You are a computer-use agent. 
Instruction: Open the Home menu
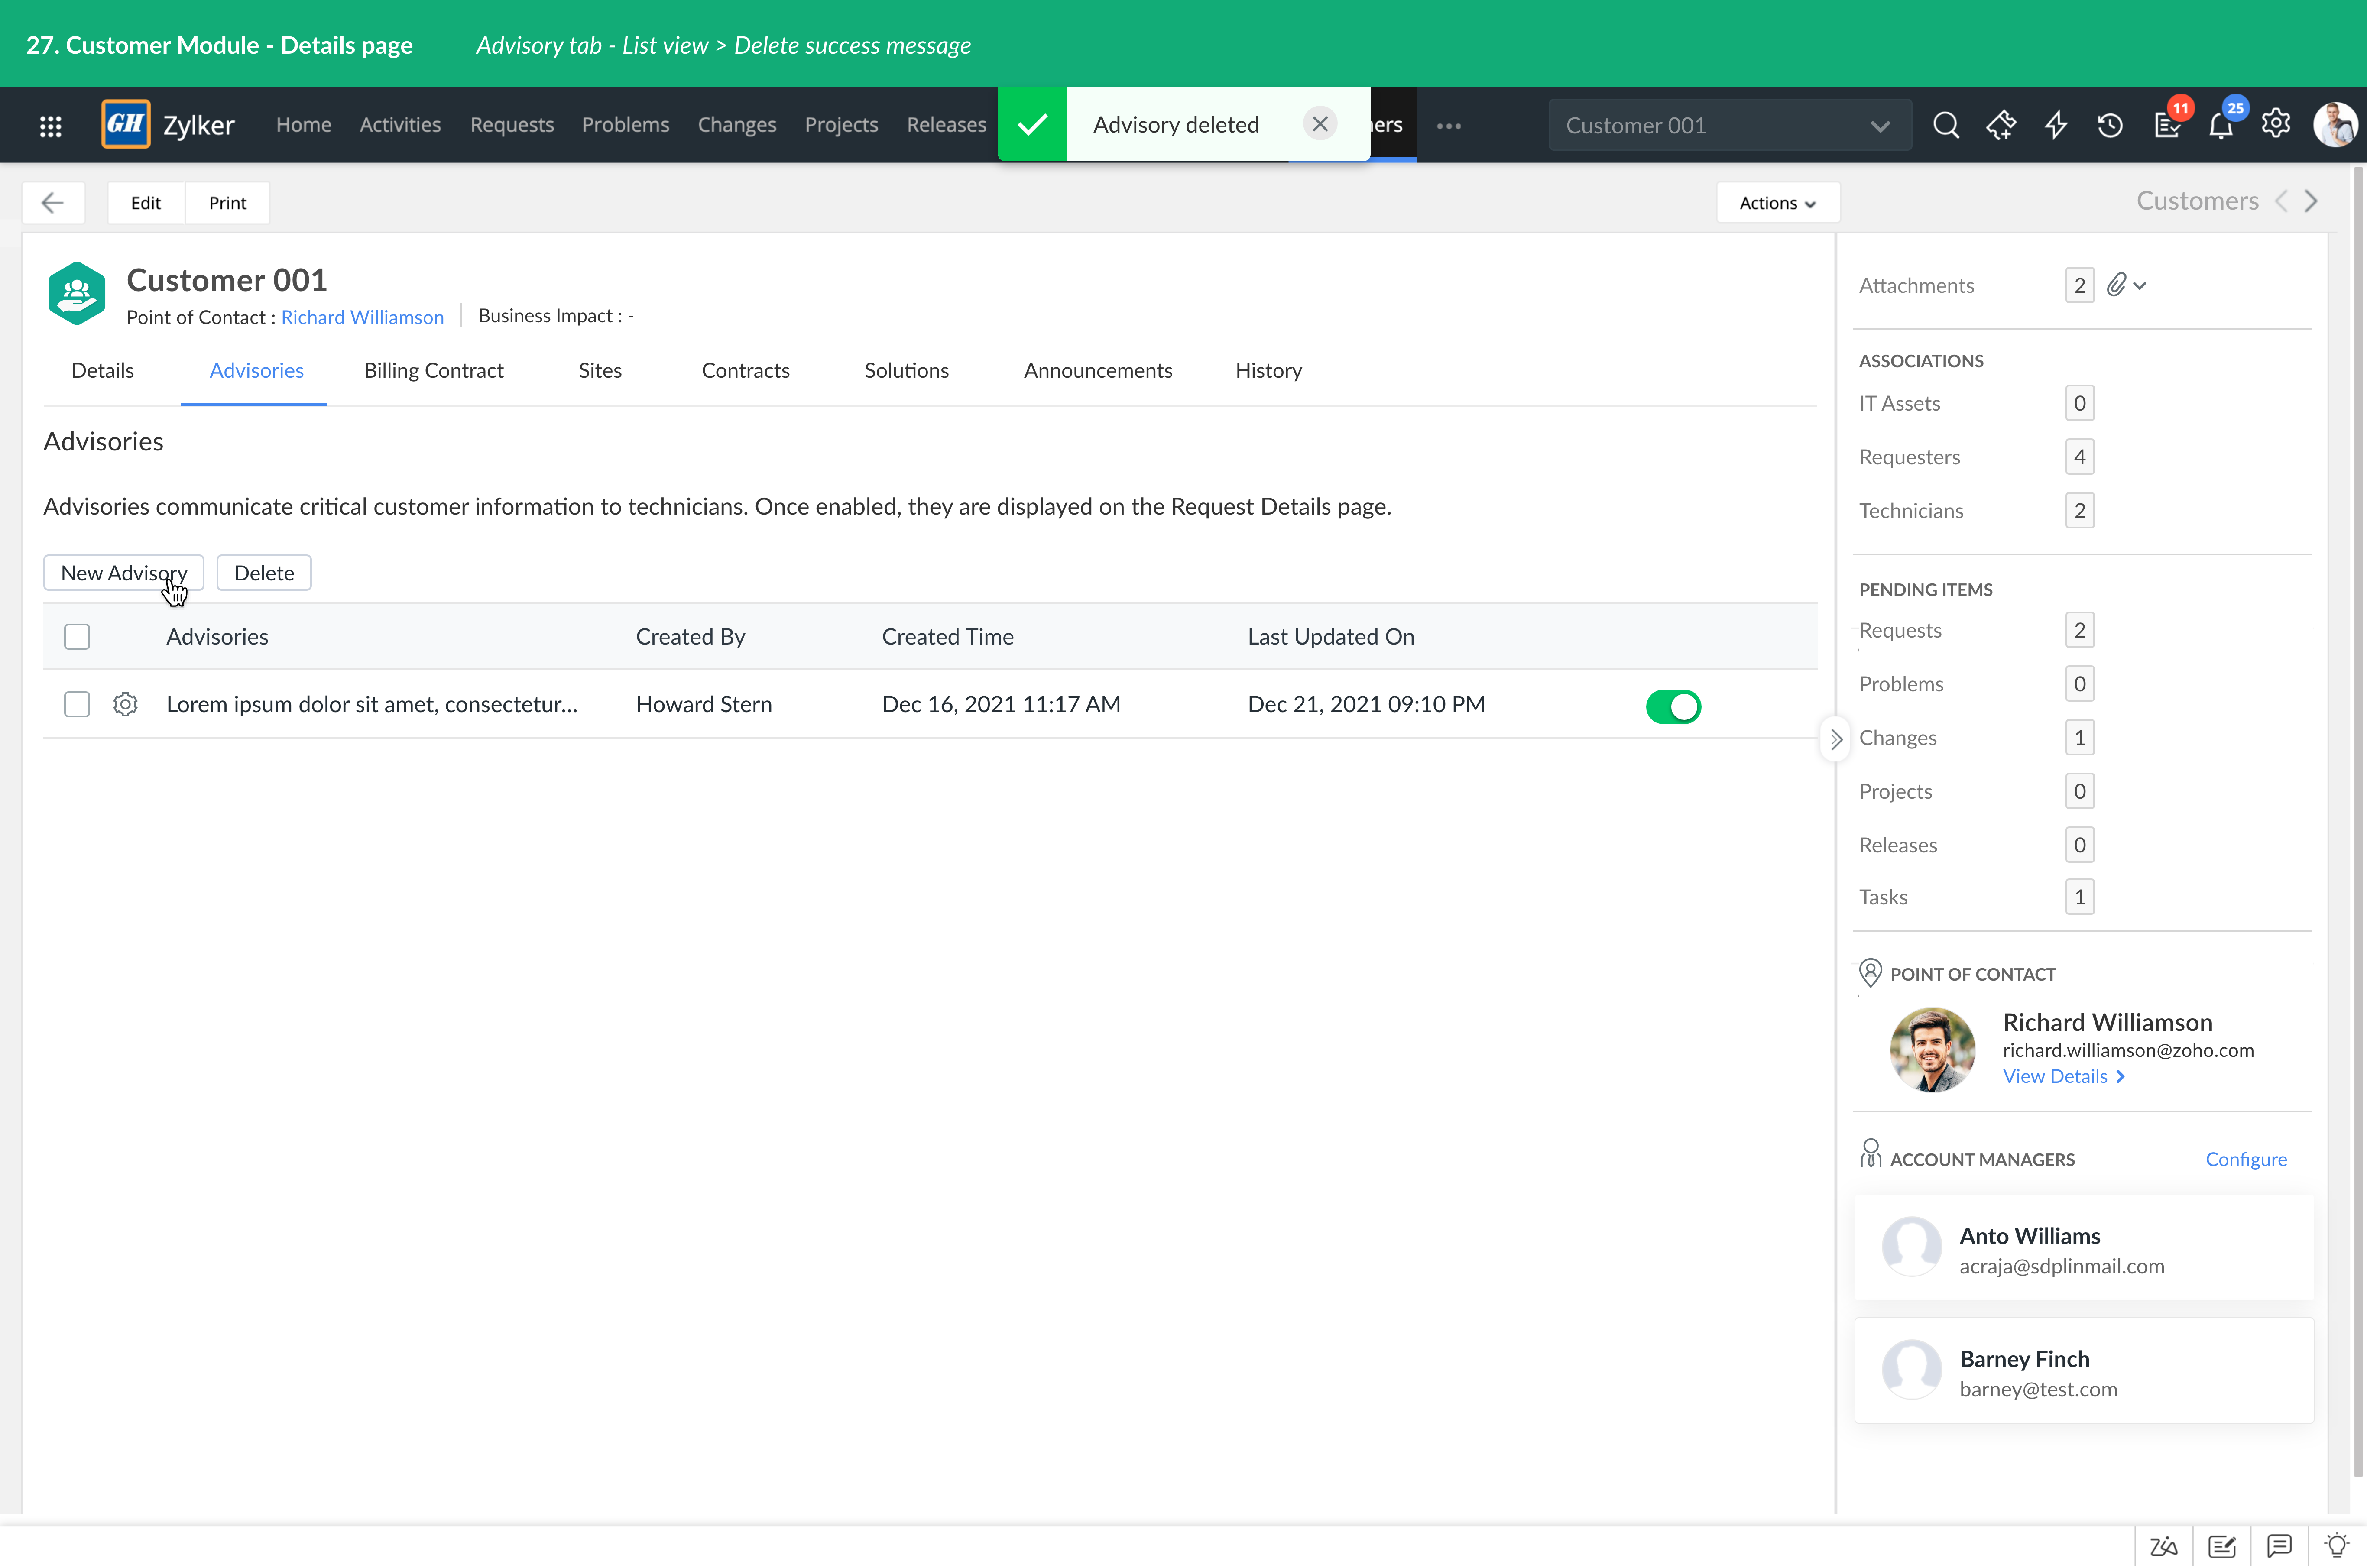[x=304, y=125]
